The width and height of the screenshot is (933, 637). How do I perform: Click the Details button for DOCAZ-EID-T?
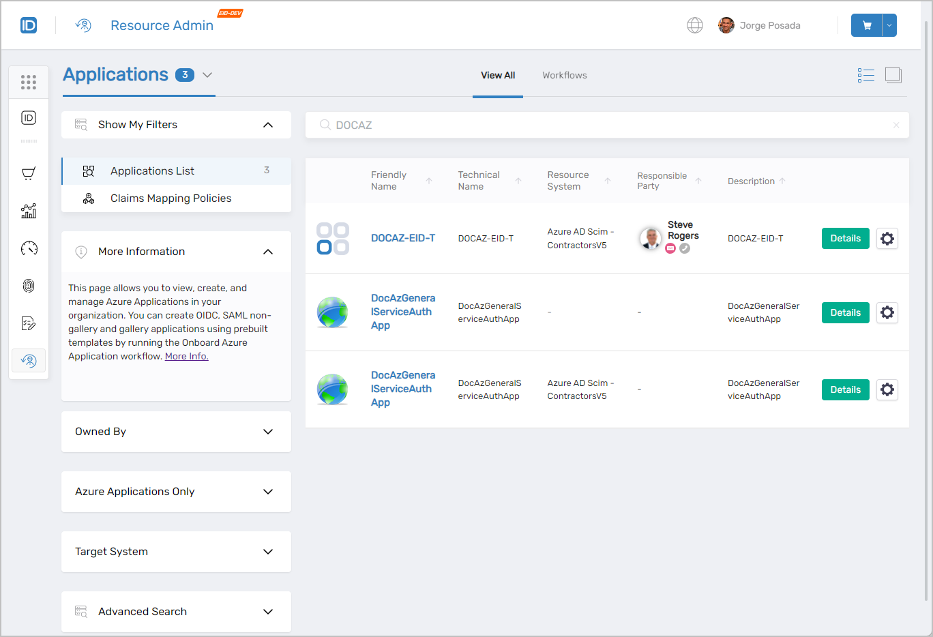845,238
